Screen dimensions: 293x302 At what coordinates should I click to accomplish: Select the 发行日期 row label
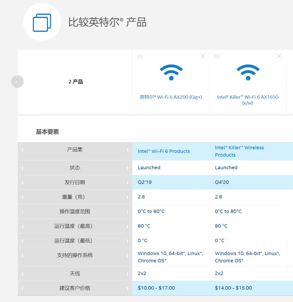(x=75, y=182)
